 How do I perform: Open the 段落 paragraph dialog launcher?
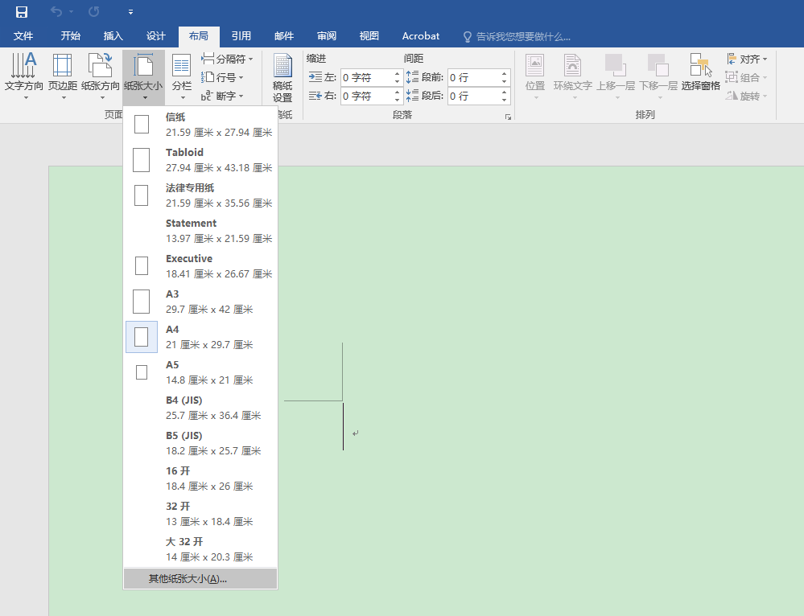coord(508,117)
